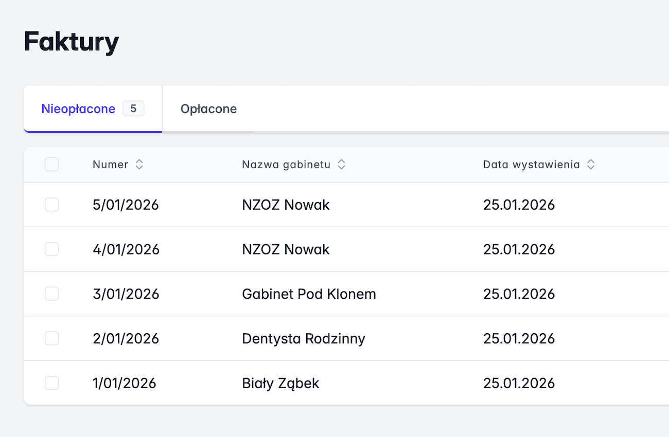Viewport: 669px width, 437px height.
Task: Tick the checkbox for invoice 4/01/2026
Action: coord(51,249)
